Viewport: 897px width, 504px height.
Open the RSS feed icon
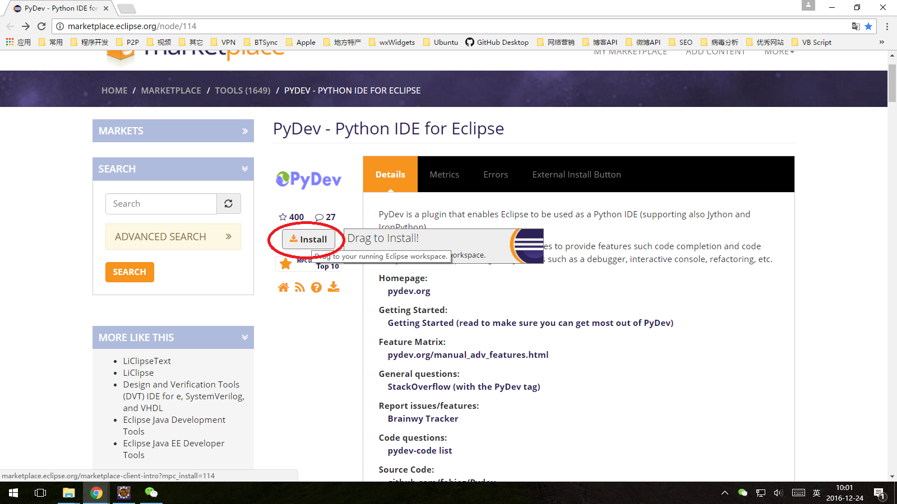300,287
